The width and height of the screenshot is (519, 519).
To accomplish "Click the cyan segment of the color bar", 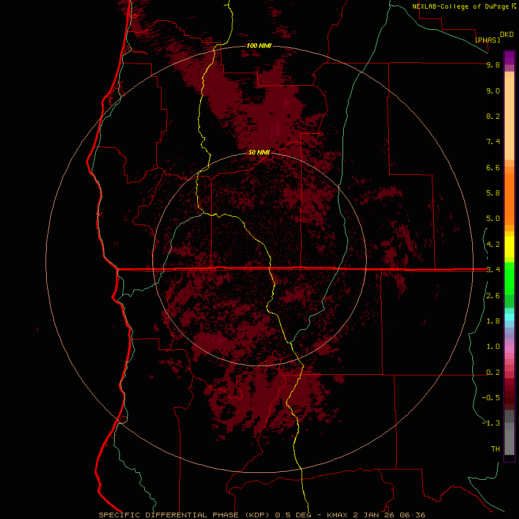I will tap(509, 317).
